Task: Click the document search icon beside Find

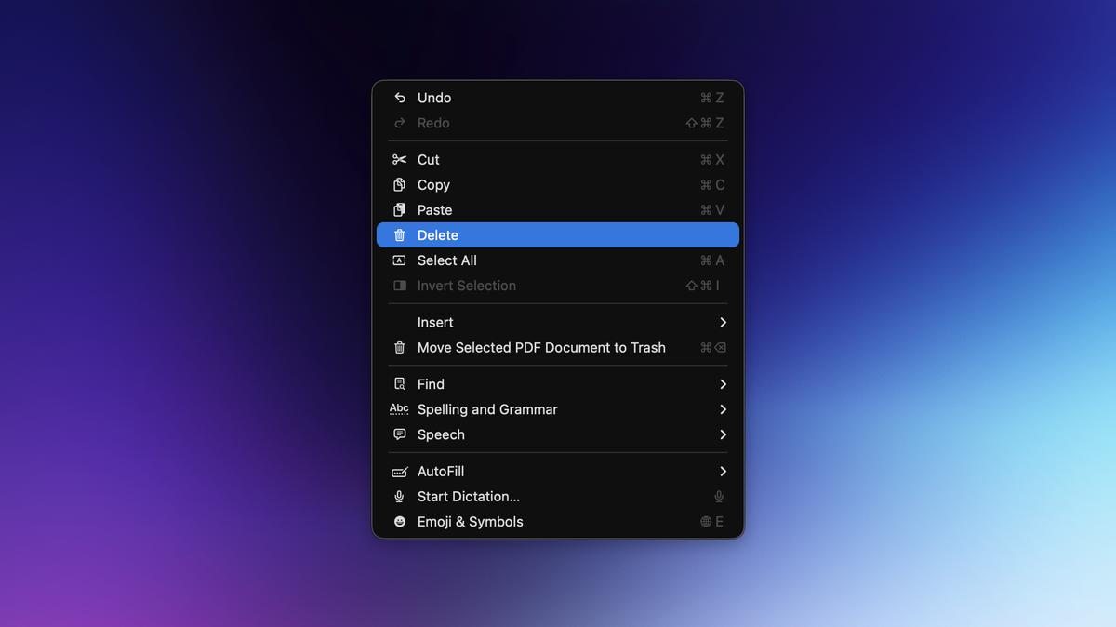Action: click(x=400, y=384)
